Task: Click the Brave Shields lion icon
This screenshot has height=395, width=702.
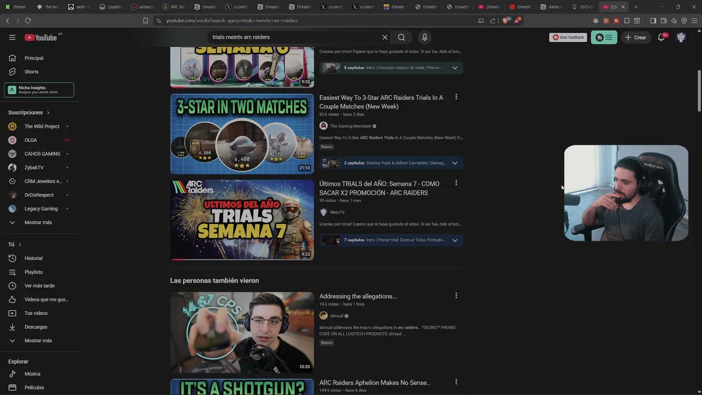Action: [x=506, y=20]
